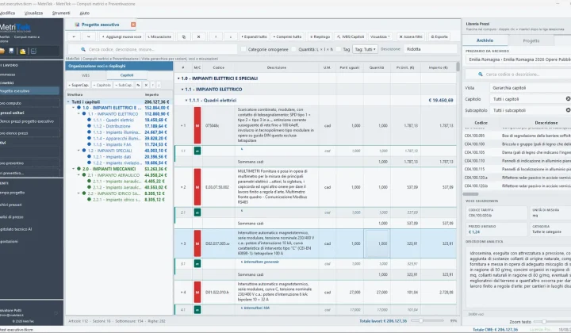The height and width of the screenshot is (333, 571).
Task: Click move up arrow in main toolbar
Action: pos(216,36)
